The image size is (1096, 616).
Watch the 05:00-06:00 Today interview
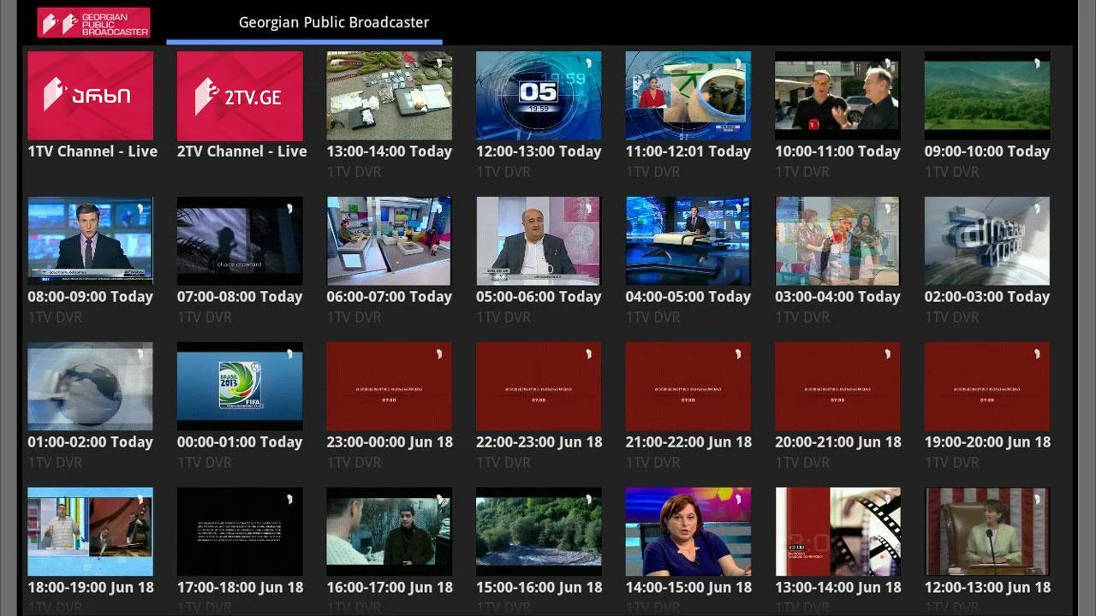coord(539,240)
